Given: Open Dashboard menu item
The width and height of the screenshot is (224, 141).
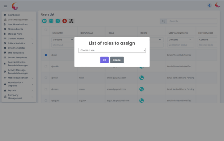Looking at the screenshot, I should click(14, 15).
